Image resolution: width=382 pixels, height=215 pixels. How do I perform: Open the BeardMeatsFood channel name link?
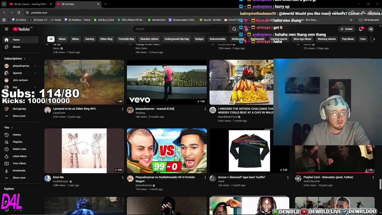pyautogui.click(x=227, y=117)
